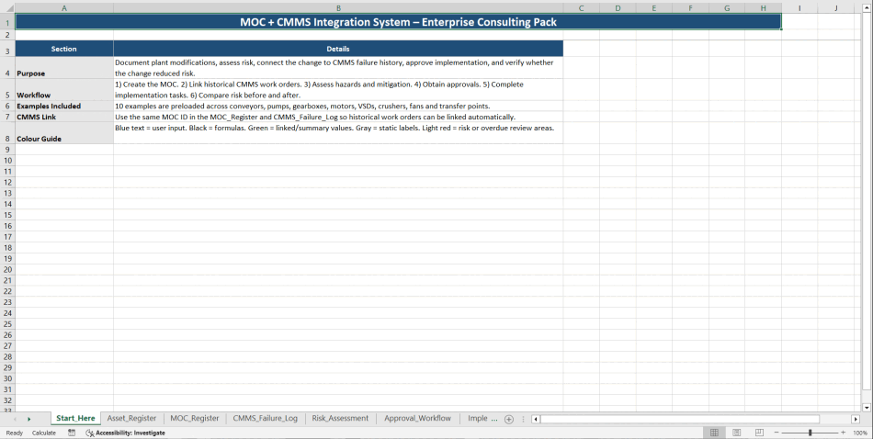Switch to CMMS_Failure_Log sheet tab
873x439 pixels.
point(265,419)
